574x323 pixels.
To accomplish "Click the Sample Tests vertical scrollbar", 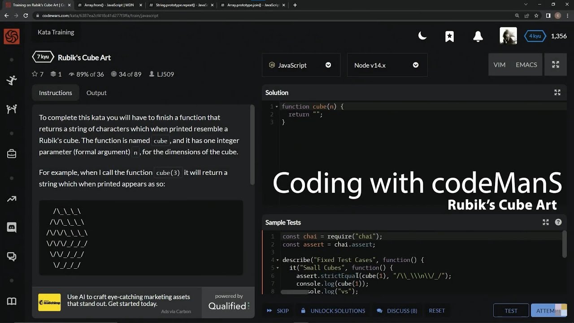I will coord(565,244).
